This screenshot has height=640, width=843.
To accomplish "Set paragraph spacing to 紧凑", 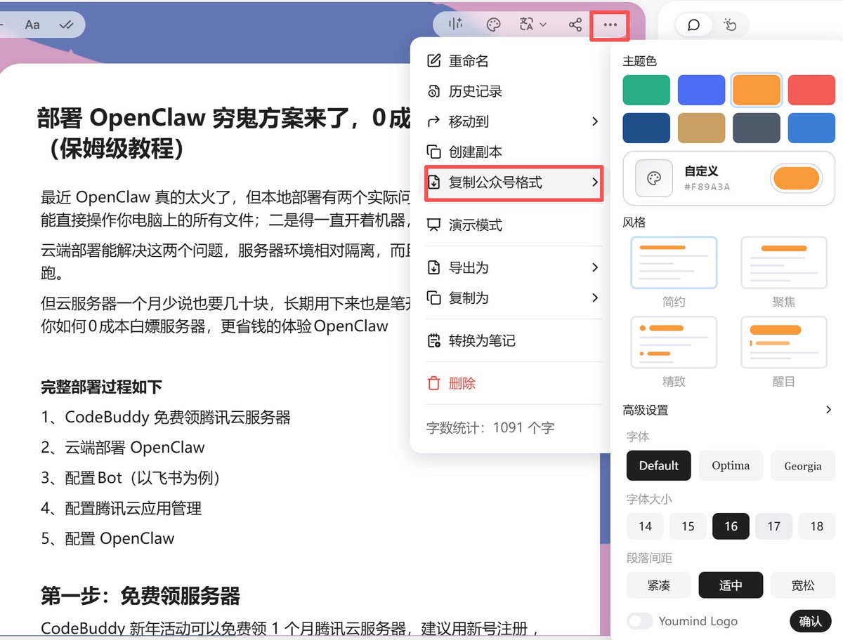I will [x=659, y=585].
